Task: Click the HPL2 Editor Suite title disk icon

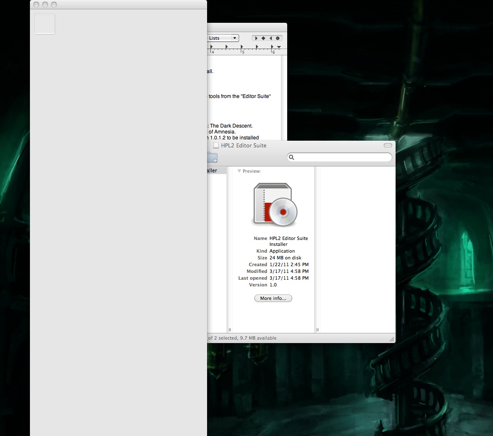Action: click(x=216, y=145)
